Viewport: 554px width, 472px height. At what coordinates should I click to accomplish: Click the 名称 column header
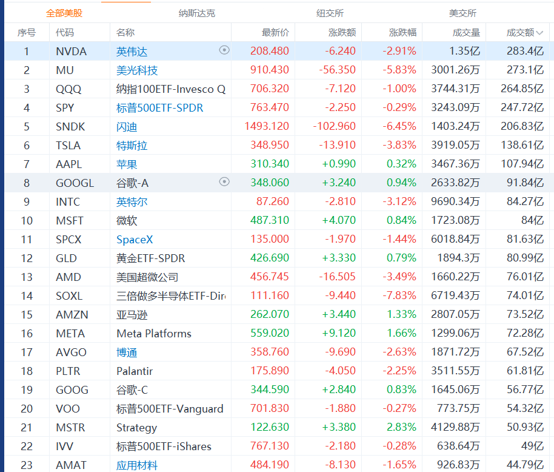(x=125, y=33)
